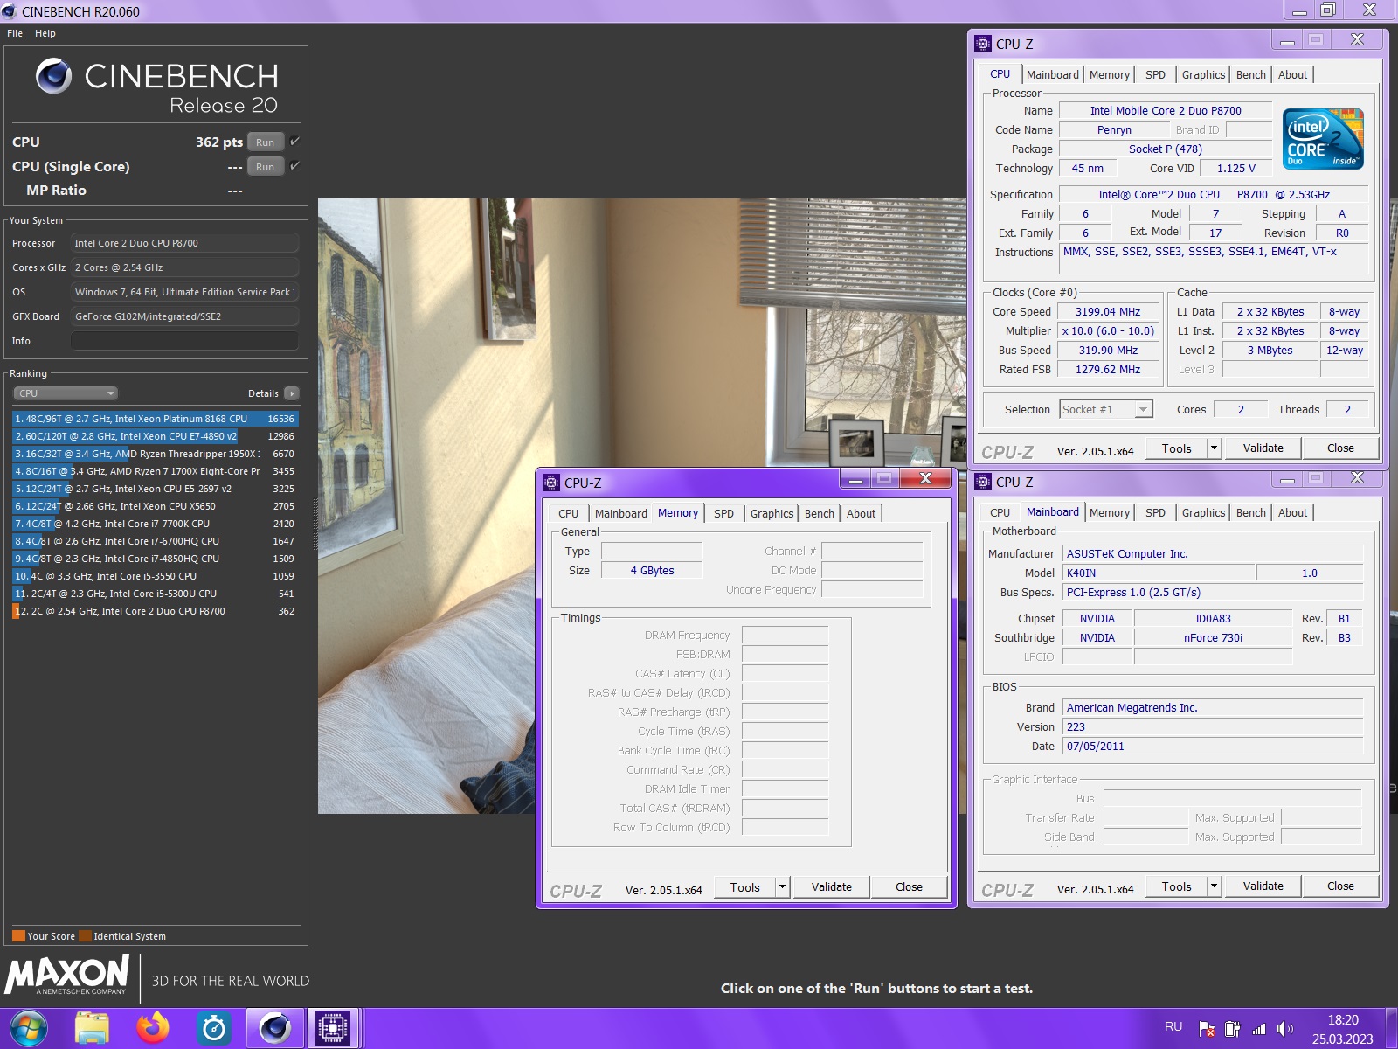Click Close button in the Mainboard window
Image resolution: width=1398 pixels, height=1049 pixels.
coord(1340,886)
